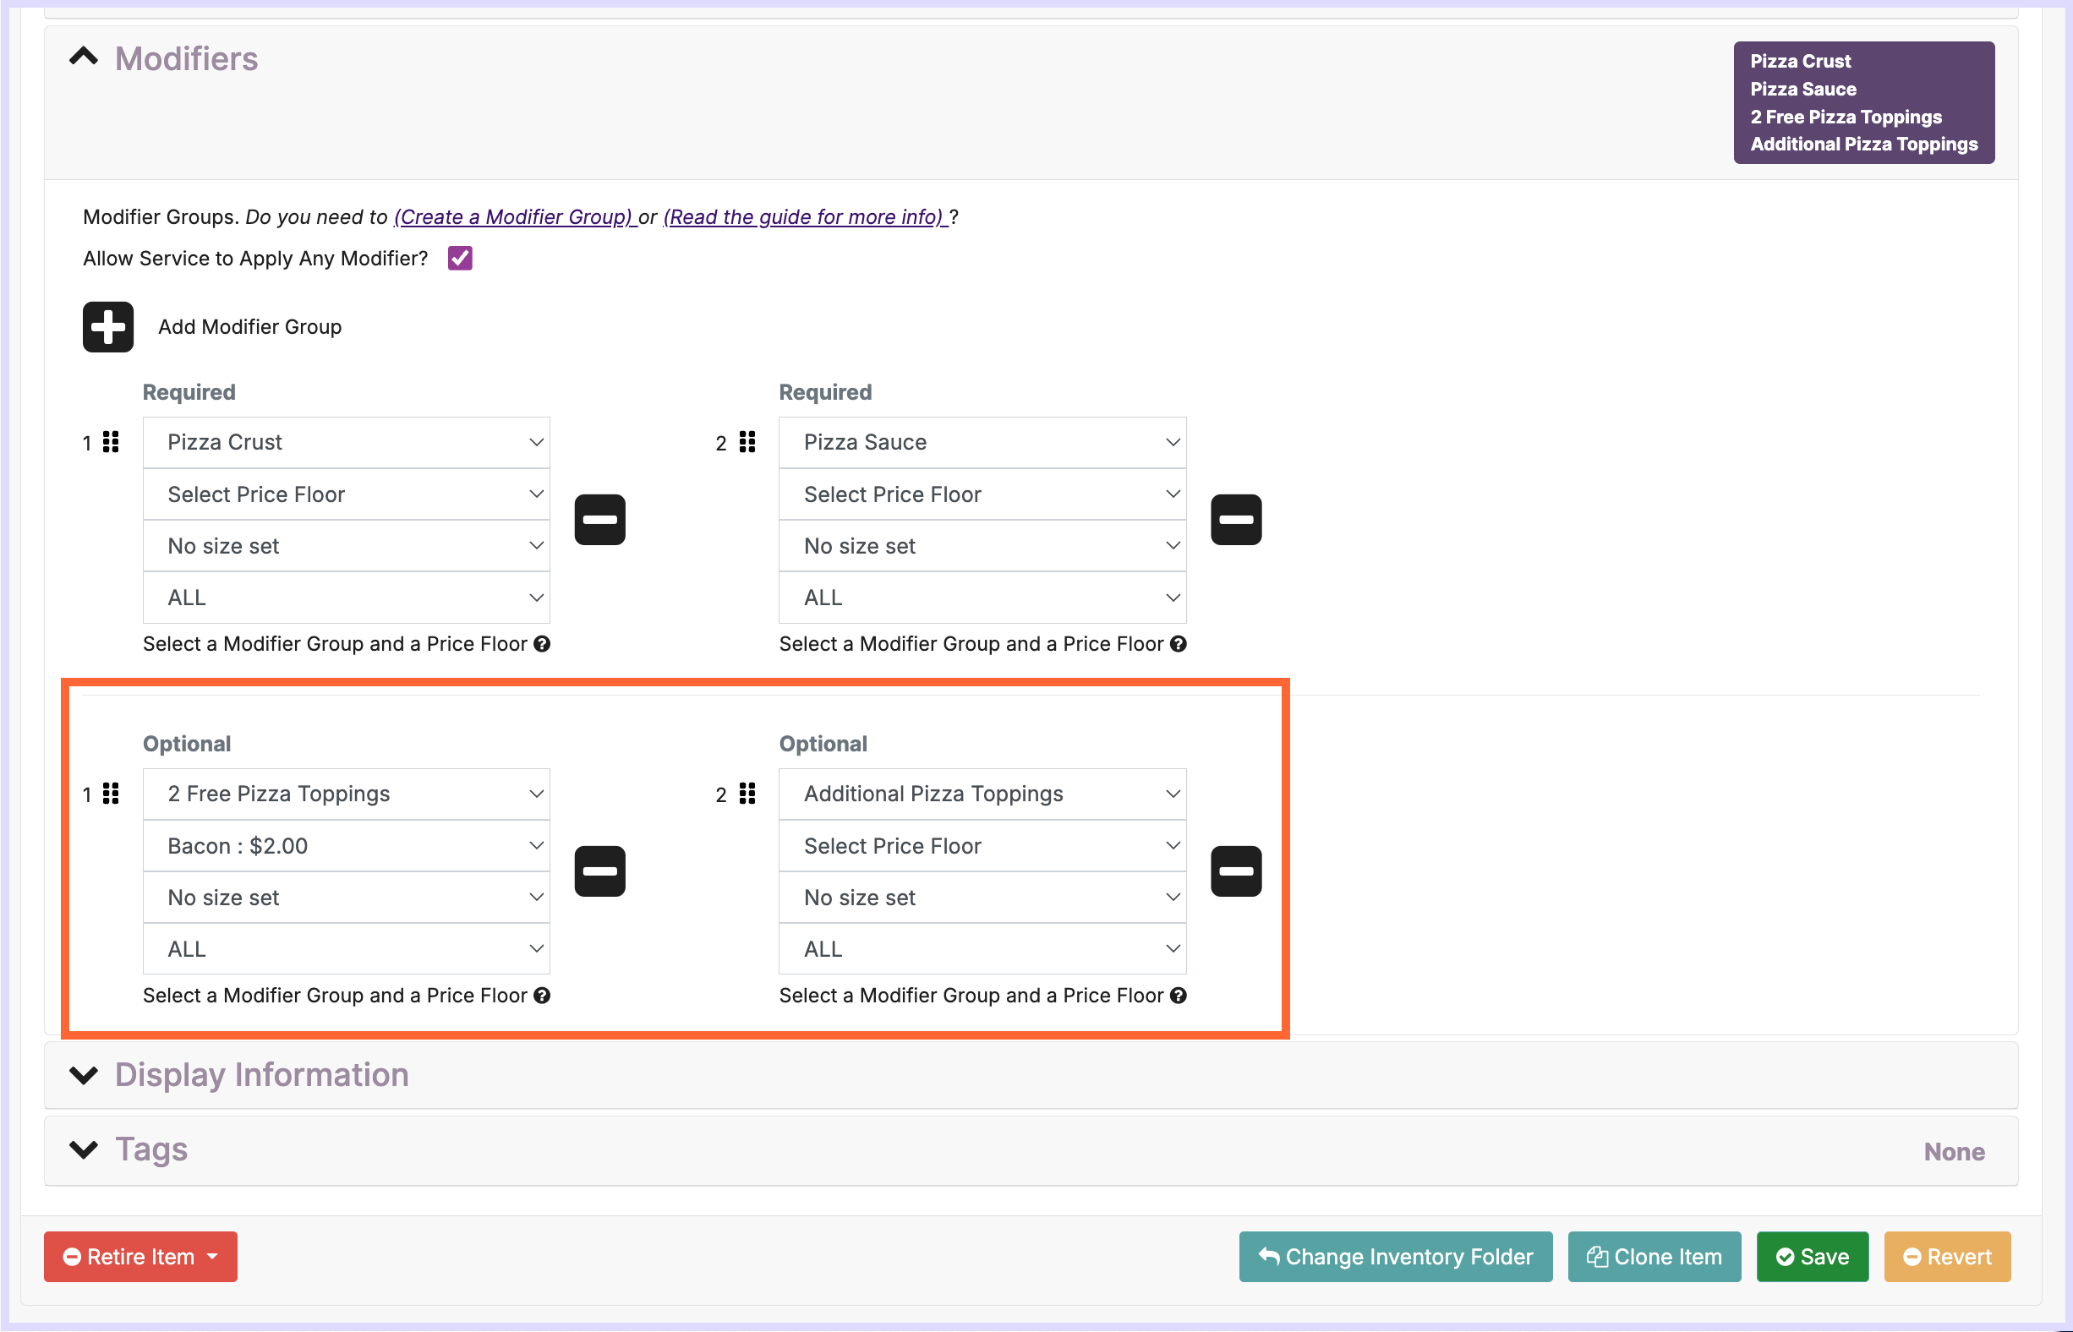Open Read the guide for more info link
The image size is (2073, 1332).
tap(805, 216)
